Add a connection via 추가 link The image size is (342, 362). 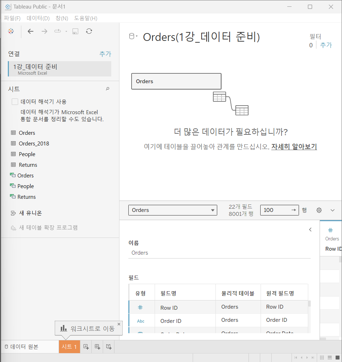tap(105, 54)
